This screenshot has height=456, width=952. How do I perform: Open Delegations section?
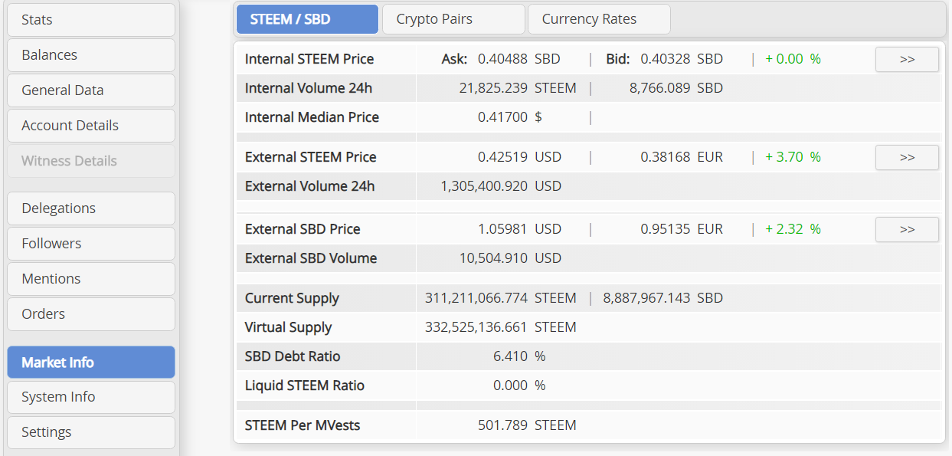(x=91, y=208)
